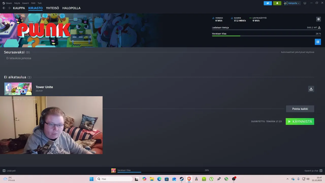Open Microsoft Store from the taskbar

(x=167, y=179)
